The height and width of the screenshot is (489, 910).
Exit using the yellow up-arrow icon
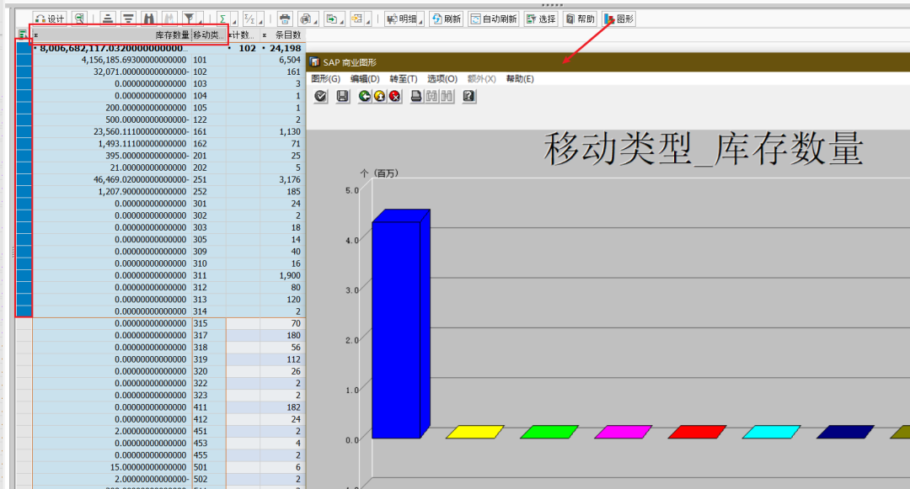point(379,96)
